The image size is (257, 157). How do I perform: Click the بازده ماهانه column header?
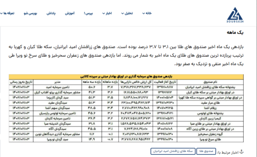(x=110, y=82)
